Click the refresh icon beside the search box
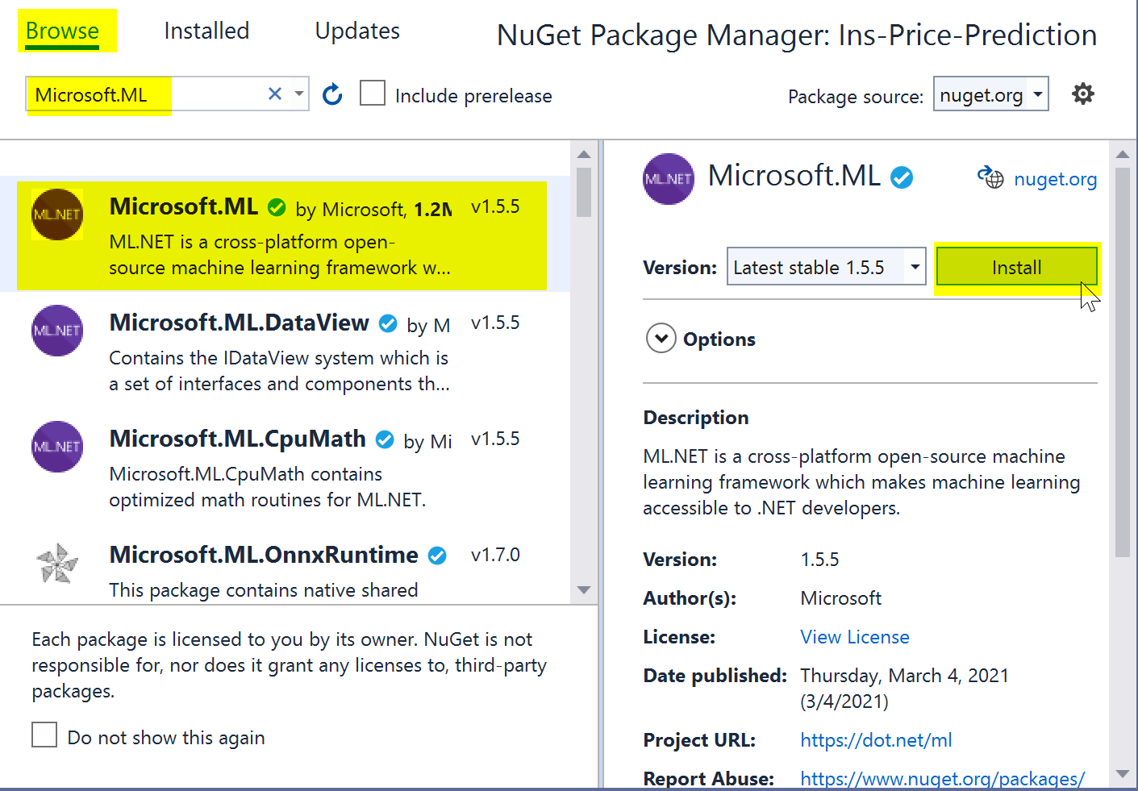1138x791 pixels. coord(332,95)
